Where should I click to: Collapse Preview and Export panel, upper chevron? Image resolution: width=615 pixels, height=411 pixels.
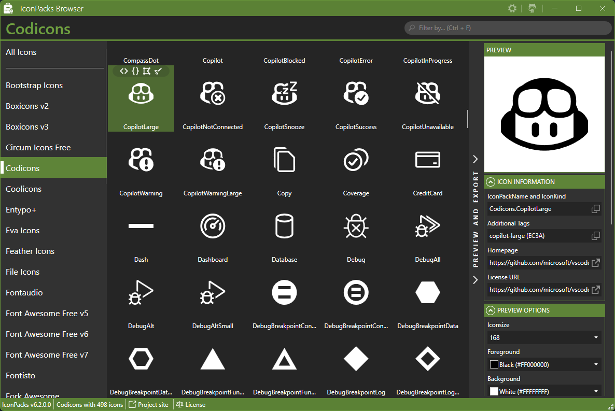476,159
